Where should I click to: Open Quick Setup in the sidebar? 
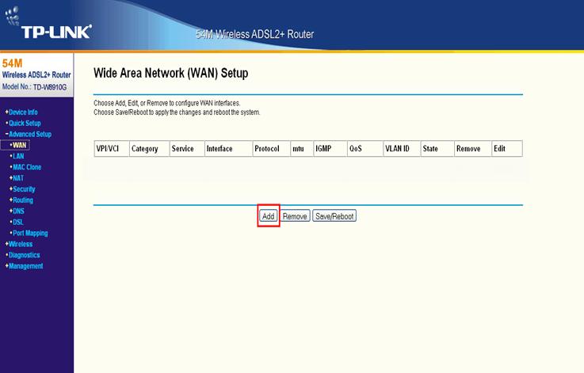pos(25,124)
